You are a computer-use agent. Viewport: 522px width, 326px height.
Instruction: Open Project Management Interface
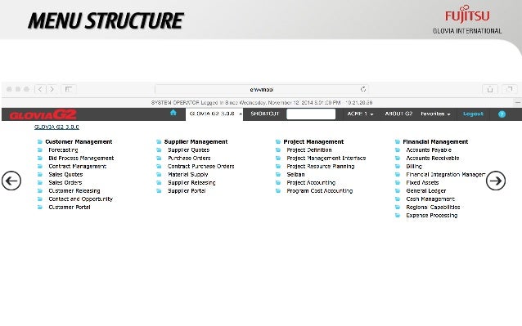click(326, 159)
